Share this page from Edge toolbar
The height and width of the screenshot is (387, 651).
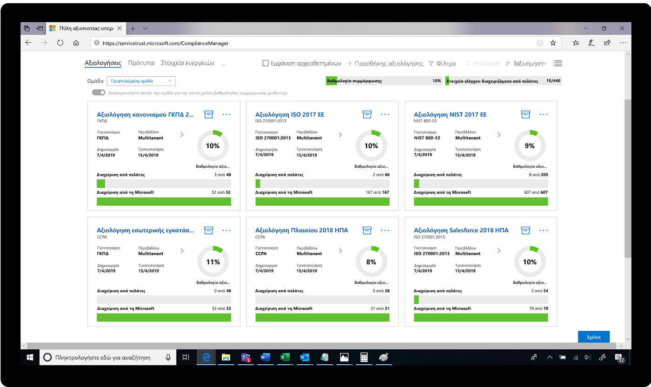click(x=607, y=43)
